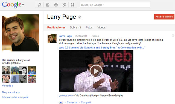The width and height of the screenshot is (175, 104).
Task: Open the Web 2.0 Summit video title link
Action: pos(102,48)
